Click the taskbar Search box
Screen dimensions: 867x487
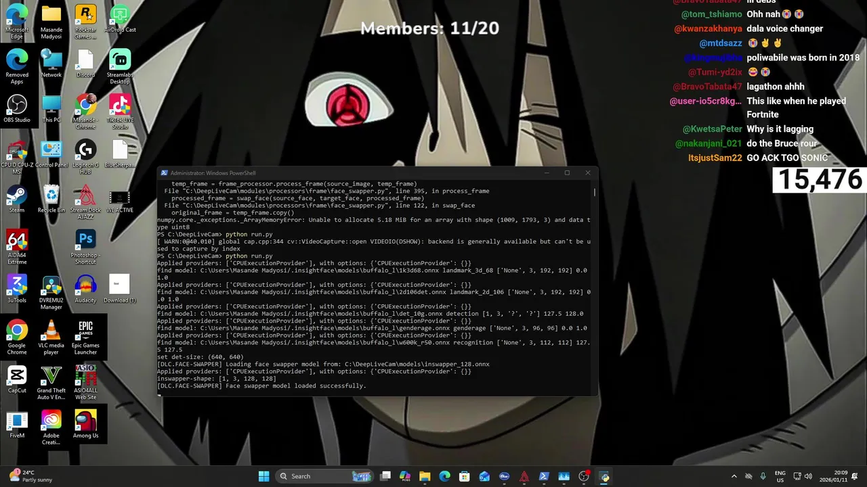point(325,476)
